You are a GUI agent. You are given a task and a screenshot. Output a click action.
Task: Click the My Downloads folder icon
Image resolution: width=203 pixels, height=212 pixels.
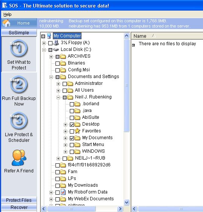pos(63,185)
